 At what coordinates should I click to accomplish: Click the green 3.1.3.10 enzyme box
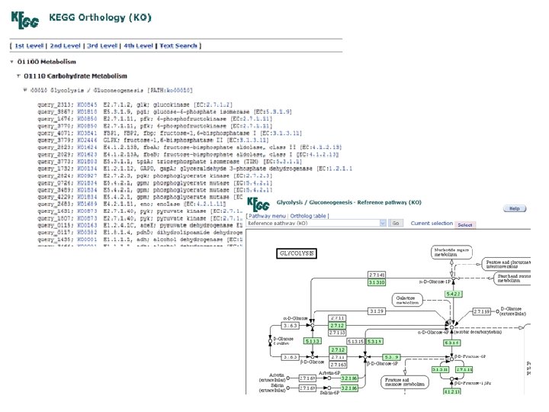pyautogui.click(x=377, y=282)
